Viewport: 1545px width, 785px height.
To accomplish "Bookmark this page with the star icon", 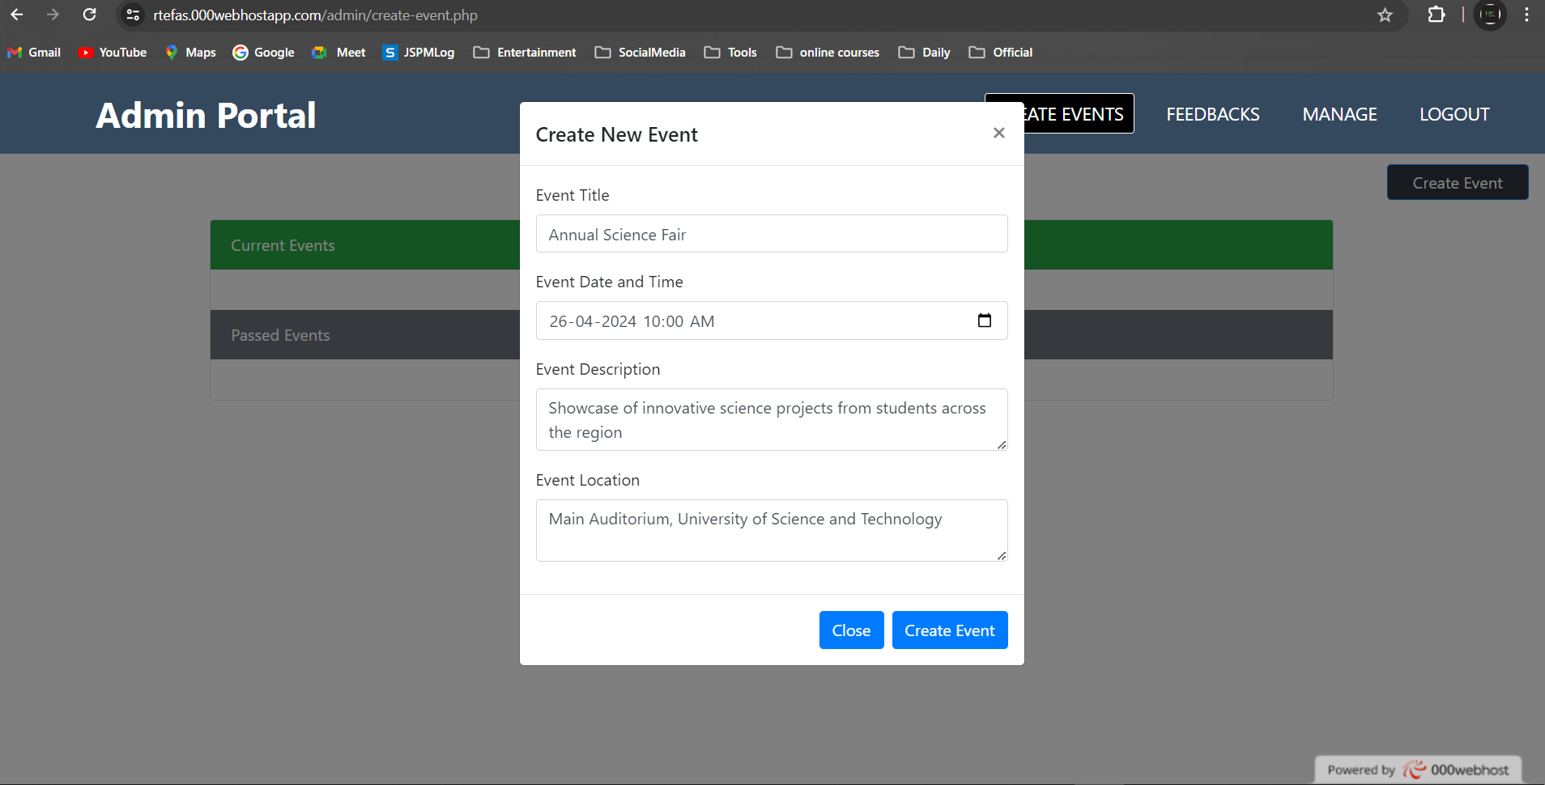I will [1385, 15].
